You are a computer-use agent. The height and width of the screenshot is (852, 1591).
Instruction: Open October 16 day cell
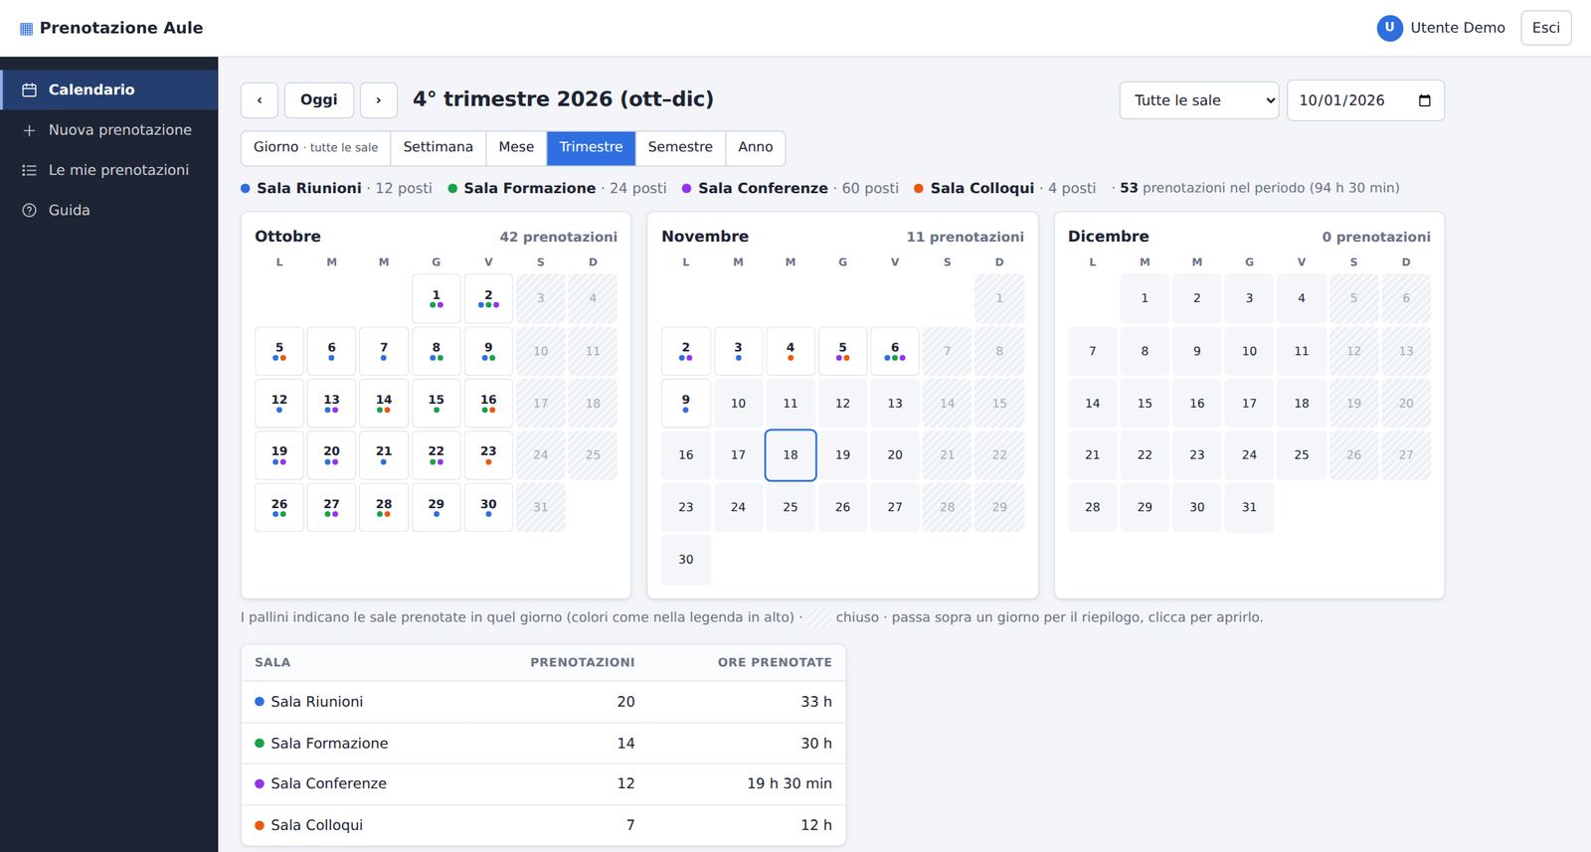[x=488, y=403]
